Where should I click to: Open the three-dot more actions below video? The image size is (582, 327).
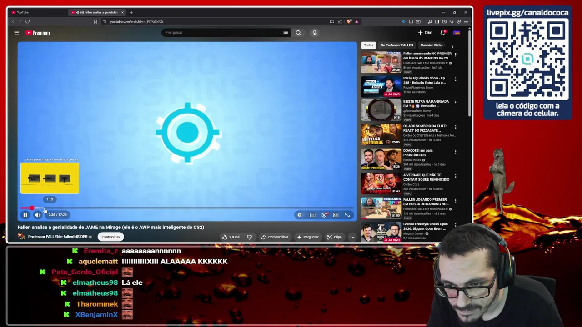tap(352, 237)
